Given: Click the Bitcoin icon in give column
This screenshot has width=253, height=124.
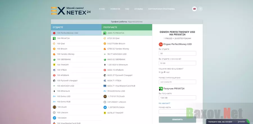Looking at the screenshot, I should pyautogui.click(x=54, y=49).
